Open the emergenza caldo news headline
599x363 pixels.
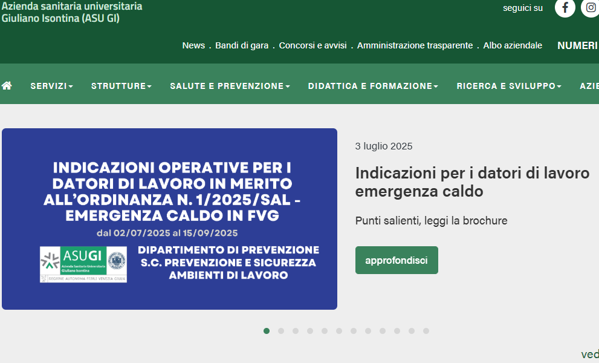click(472, 182)
